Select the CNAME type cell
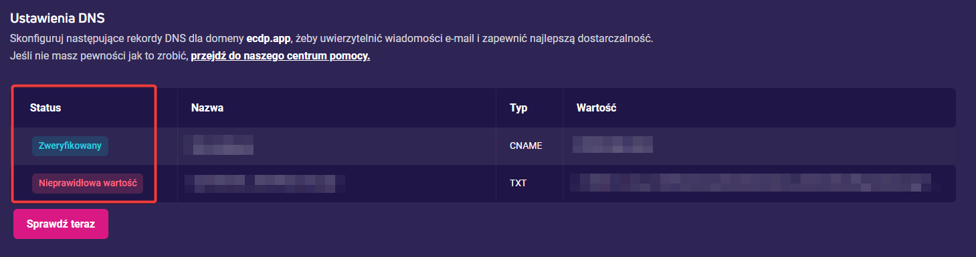 coord(526,146)
